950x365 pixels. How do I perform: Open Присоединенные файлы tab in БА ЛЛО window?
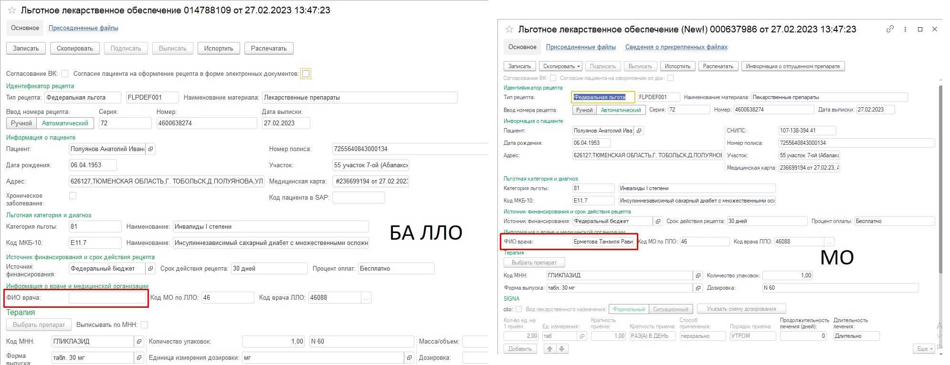(84, 28)
